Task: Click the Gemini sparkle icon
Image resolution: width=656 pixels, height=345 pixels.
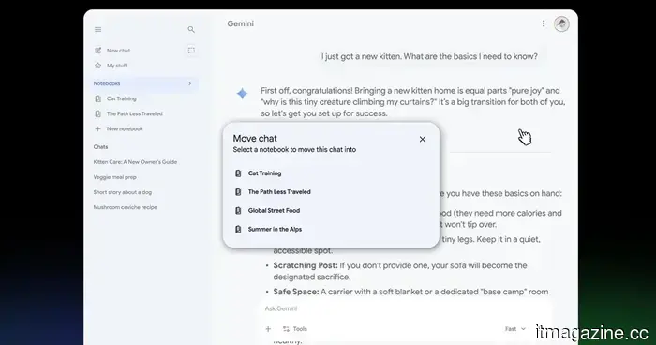Action: [x=242, y=94]
